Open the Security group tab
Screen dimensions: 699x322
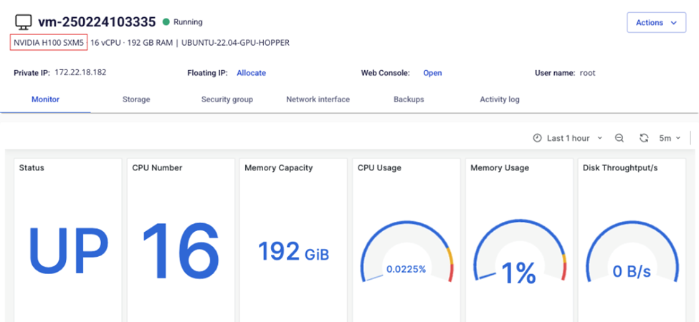pos(227,99)
